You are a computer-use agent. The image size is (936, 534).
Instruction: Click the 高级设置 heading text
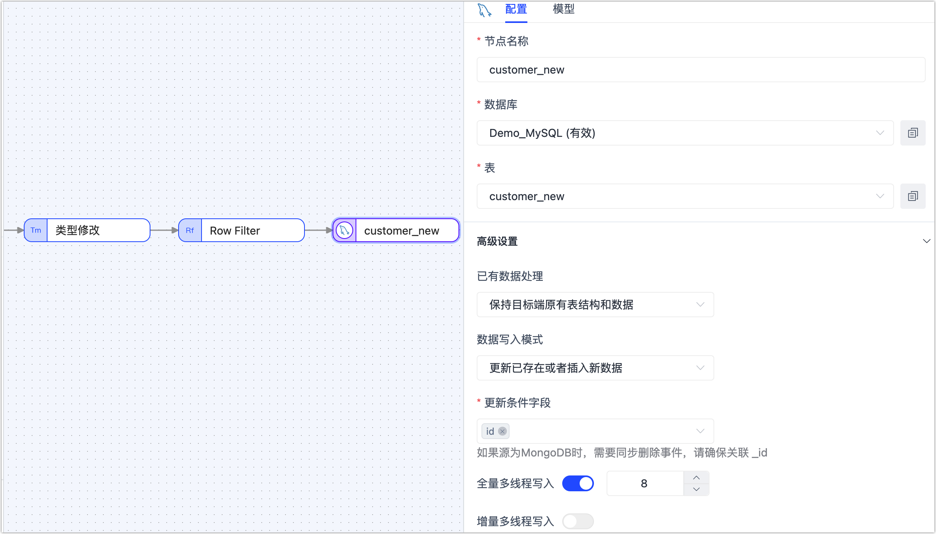497,241
